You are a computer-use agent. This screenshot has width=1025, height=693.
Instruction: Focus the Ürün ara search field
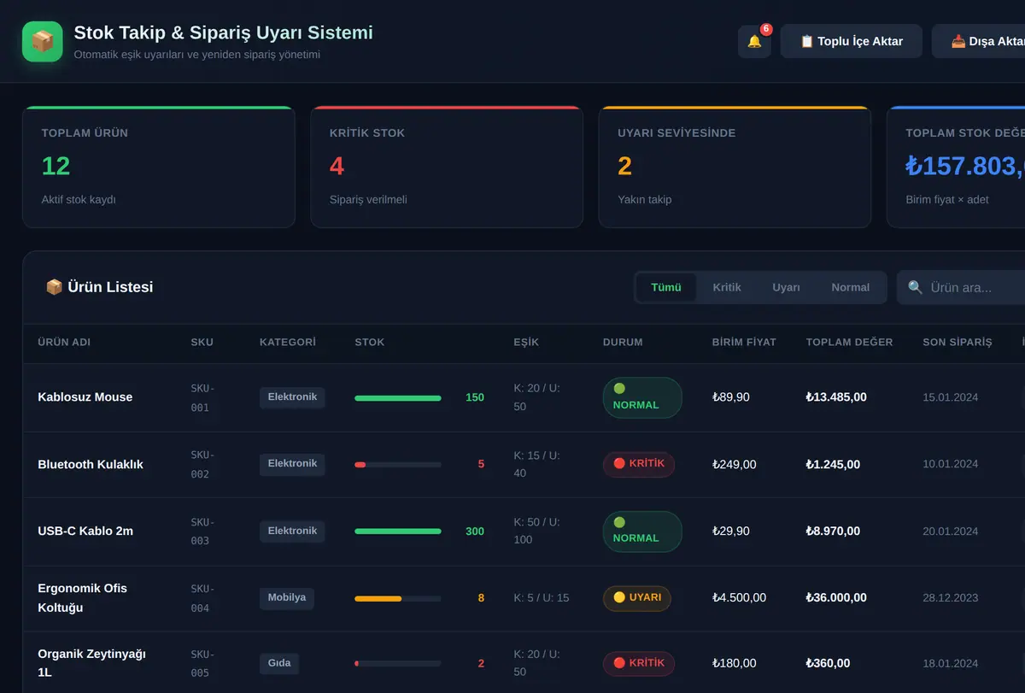(x=961, y=287)
